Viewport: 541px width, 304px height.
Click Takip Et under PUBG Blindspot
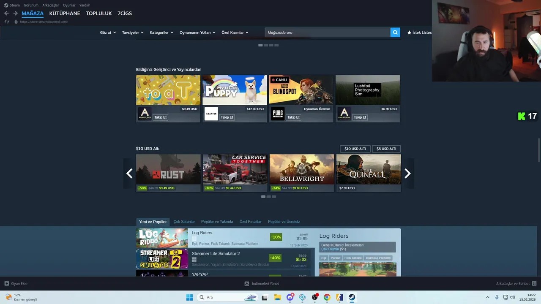pyautogui.click(x=293, y=117)
